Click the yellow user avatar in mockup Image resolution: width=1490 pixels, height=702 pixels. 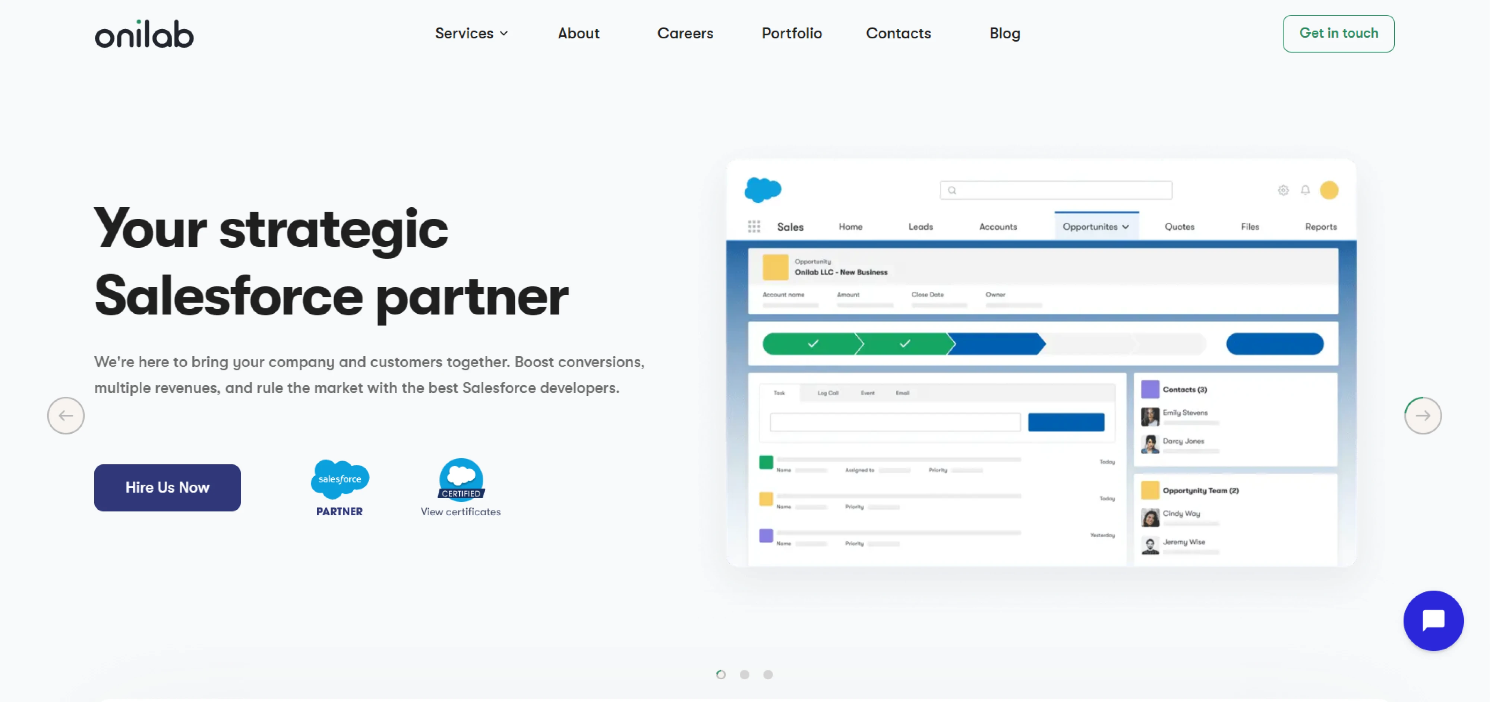[x=1329, y=190]
